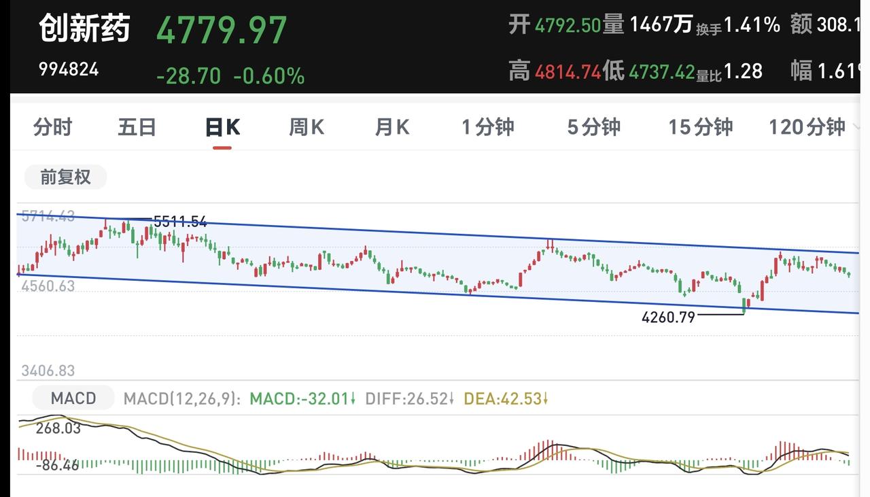Click the current price 4779.97
This screenshot has width=870, height=497.
pos(222,31)
